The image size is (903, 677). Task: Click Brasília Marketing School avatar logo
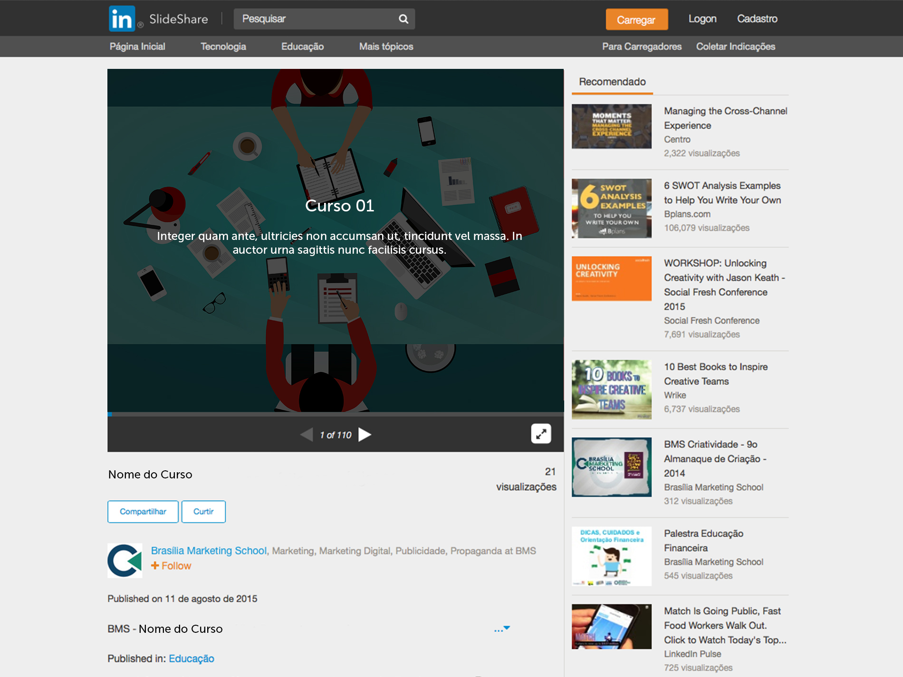tap(125, 561)
